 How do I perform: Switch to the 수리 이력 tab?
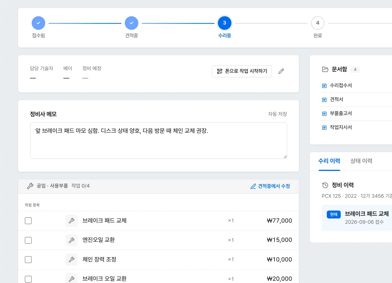coord(329,161)
